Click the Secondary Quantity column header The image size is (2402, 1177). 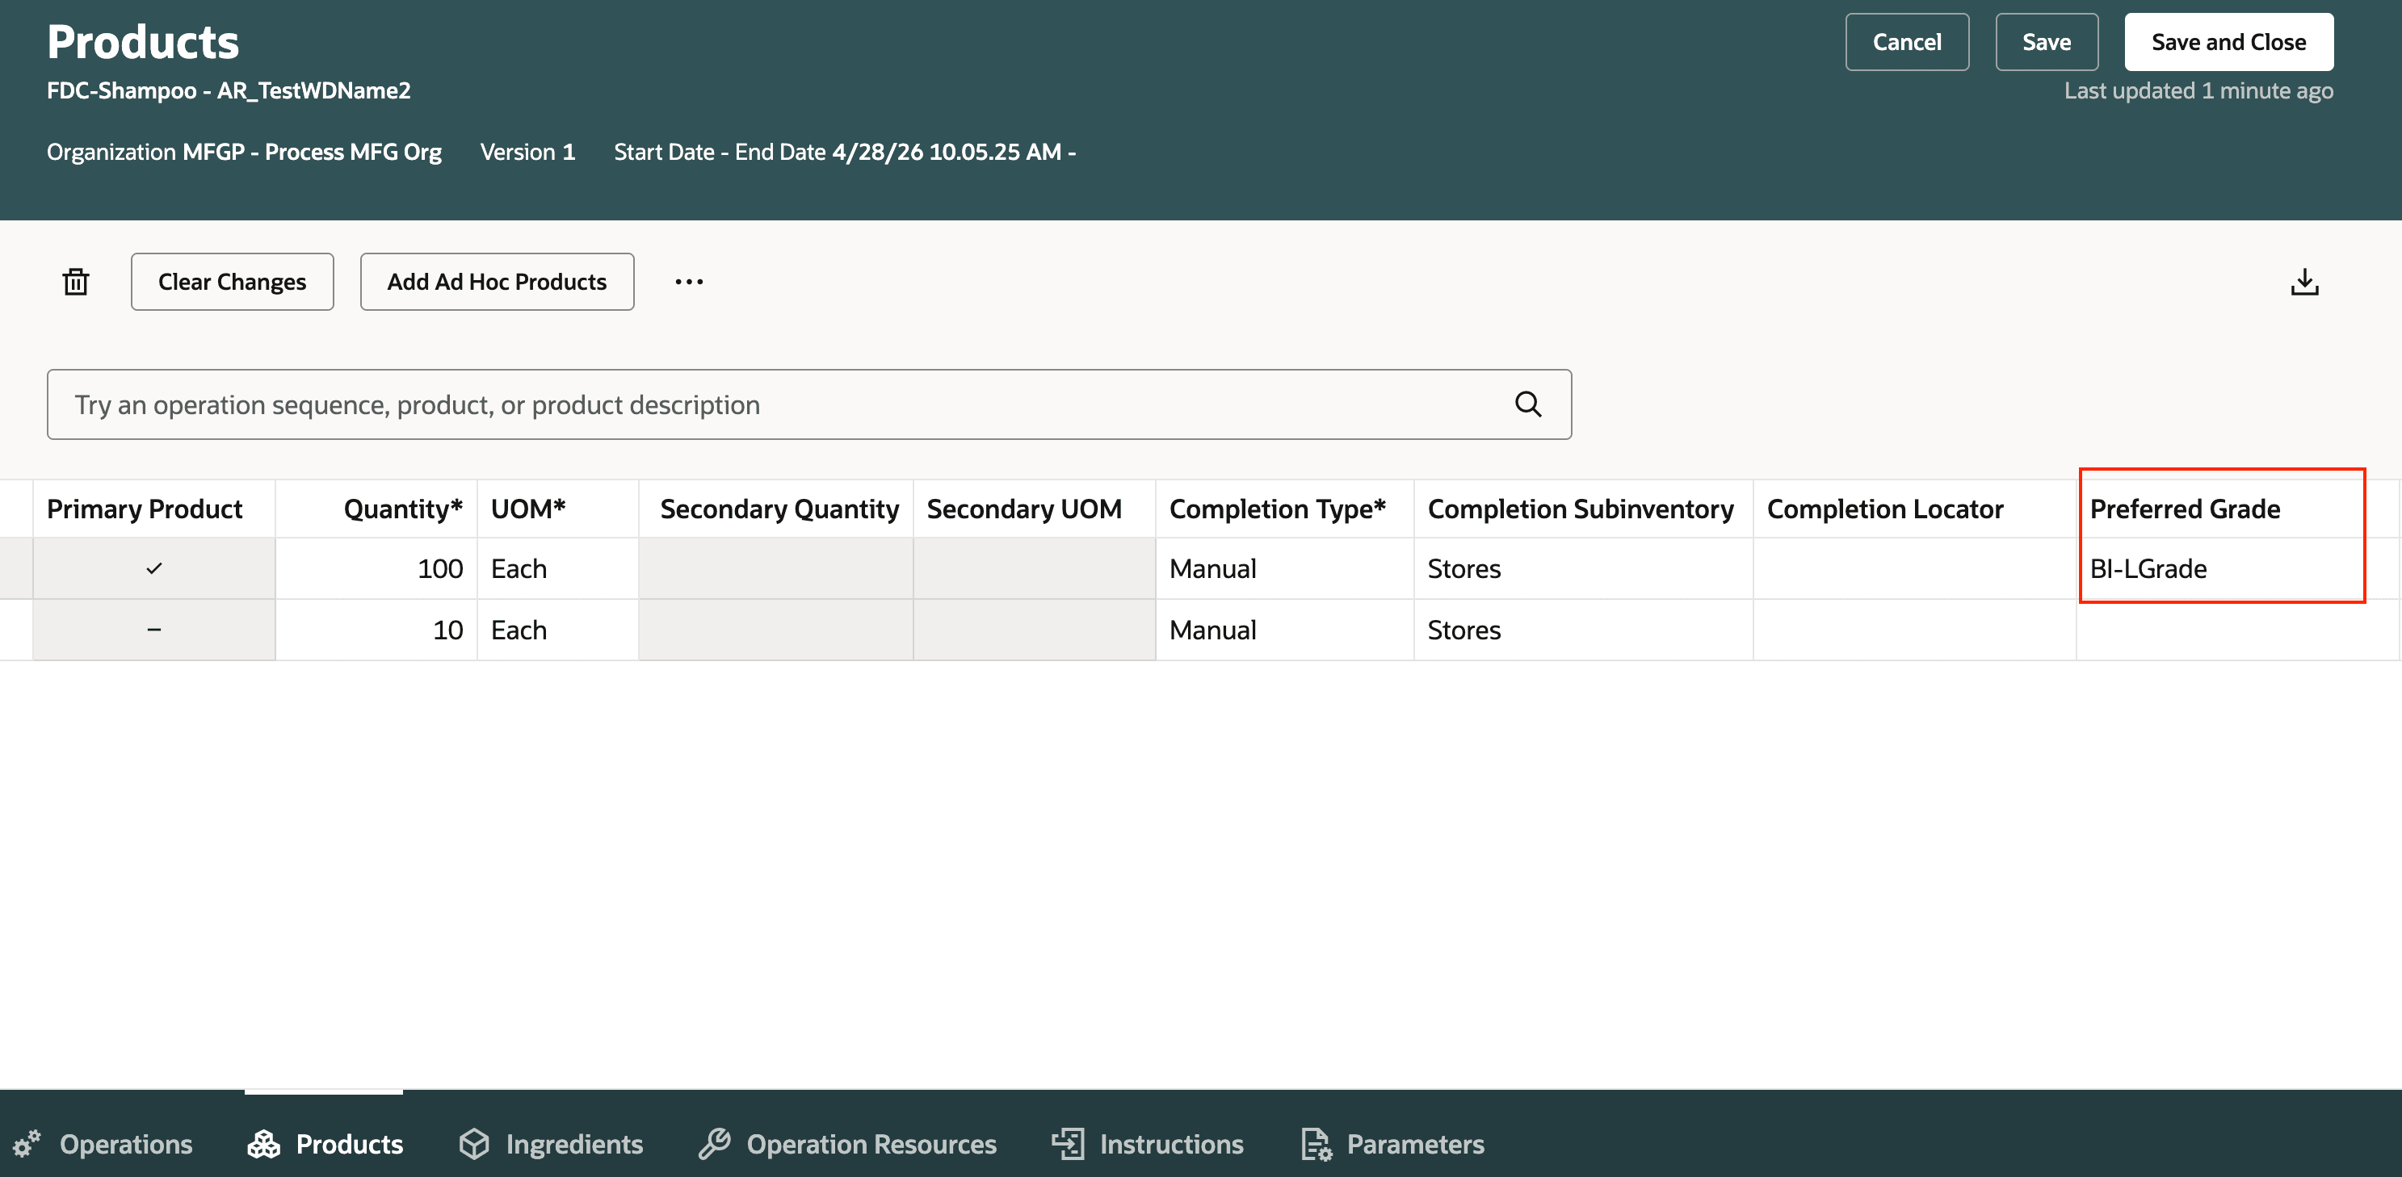[x=776, y=509]
